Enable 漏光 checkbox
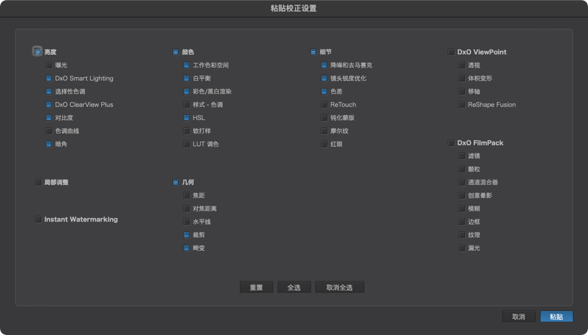Viewport: 588px width, 335px height. coord(462,248)
